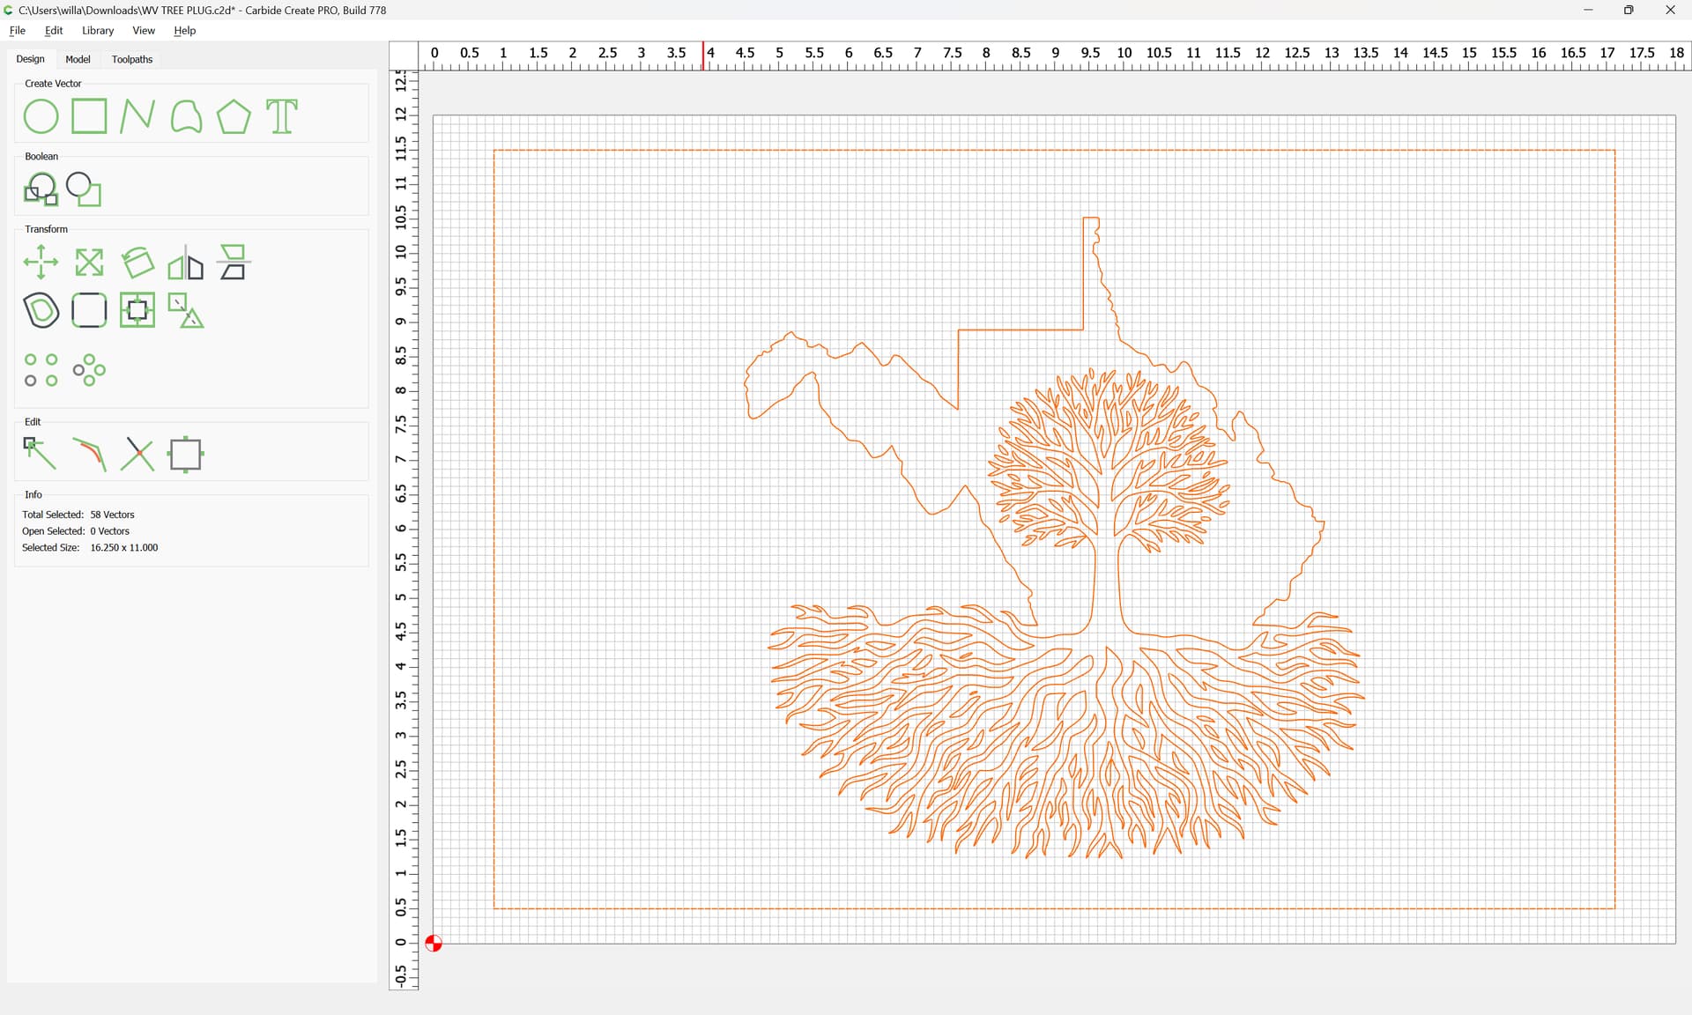Apply Boolean subtraction to selected vectors
1692x1015 pixels.
click(85, 189)
